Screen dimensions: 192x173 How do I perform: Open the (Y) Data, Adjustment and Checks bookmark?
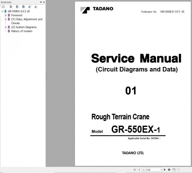click(27, 21)
